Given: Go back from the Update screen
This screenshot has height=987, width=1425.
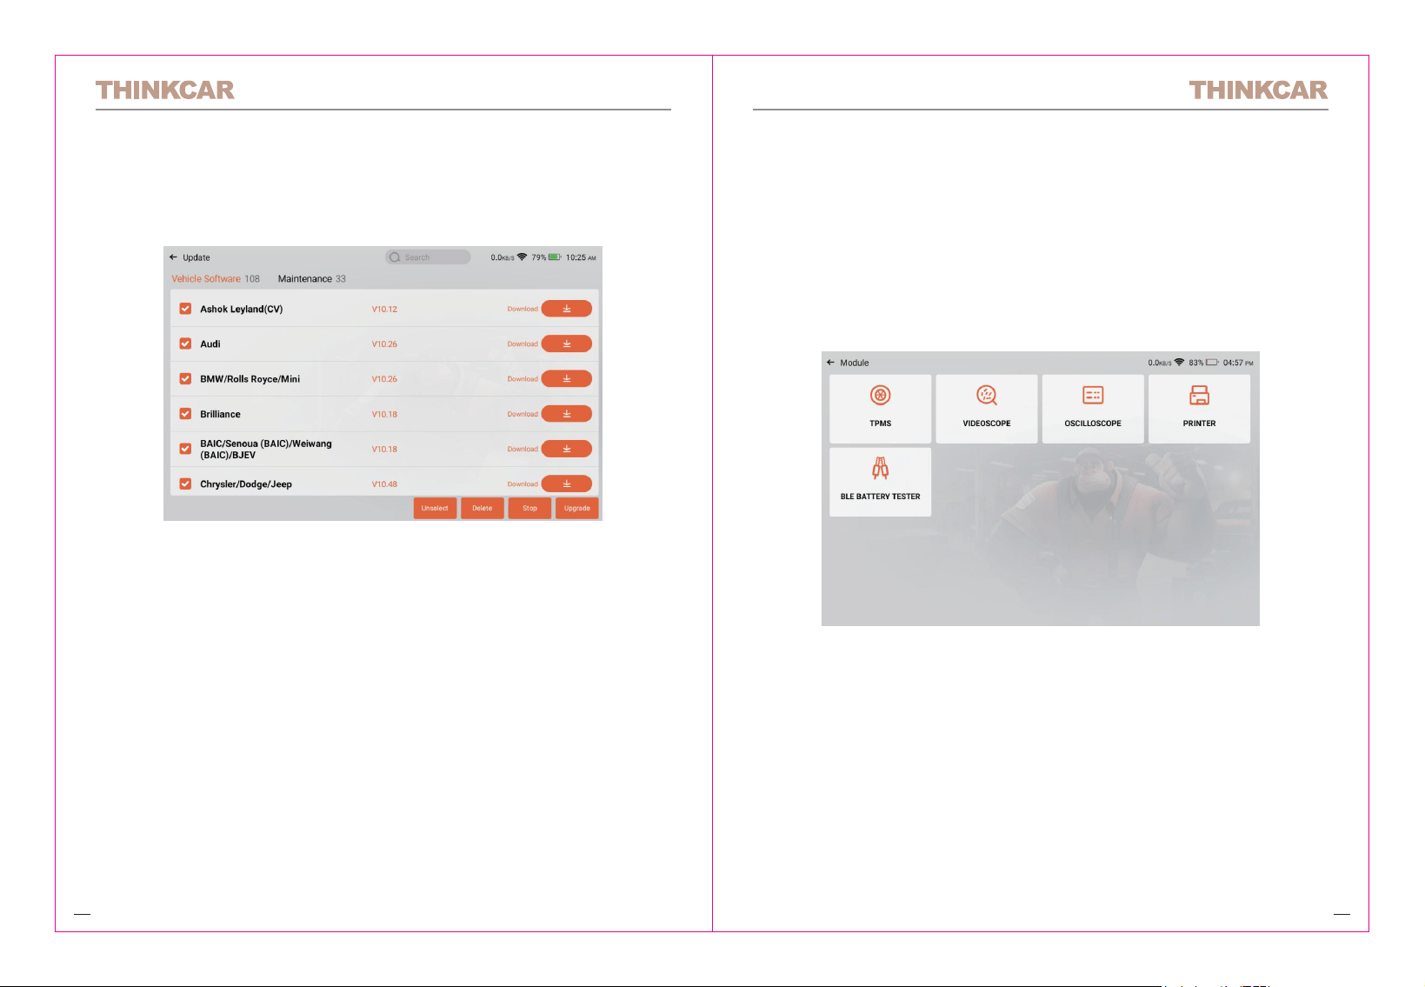Looking at the screenshot, I should click(173, 257).
